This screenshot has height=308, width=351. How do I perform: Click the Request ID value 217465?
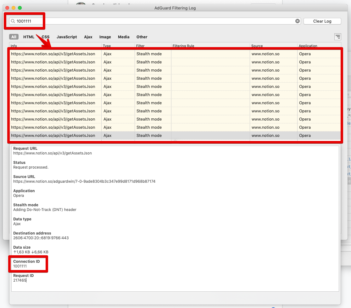tap(20, 280)
